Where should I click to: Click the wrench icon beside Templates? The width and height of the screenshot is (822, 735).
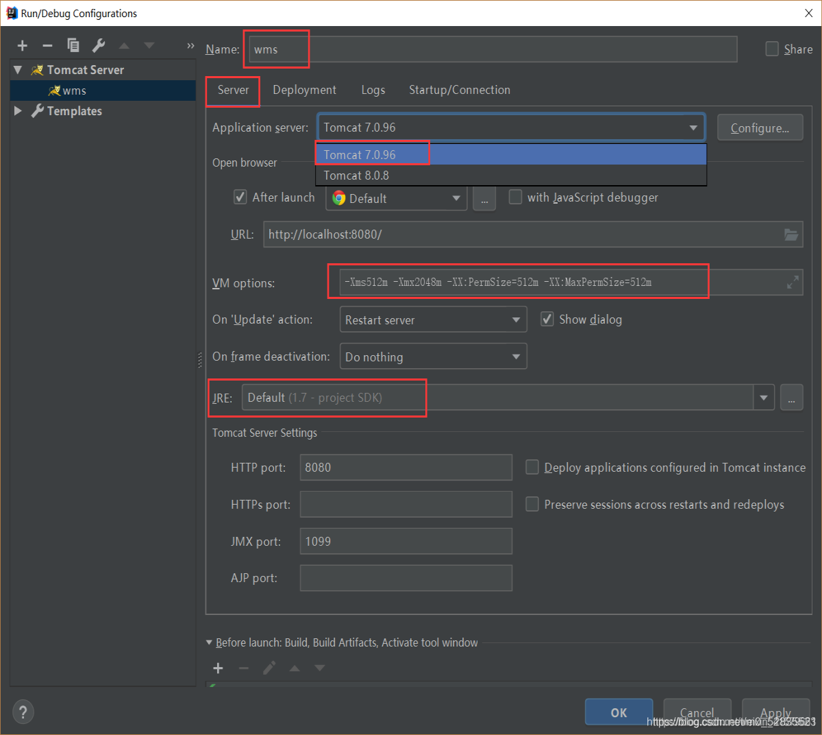[38, 111]
